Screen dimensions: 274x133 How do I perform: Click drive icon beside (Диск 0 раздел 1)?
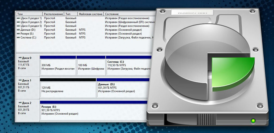click(18, 18)
